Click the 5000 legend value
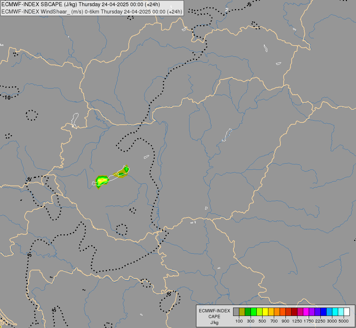 [344, 321]
